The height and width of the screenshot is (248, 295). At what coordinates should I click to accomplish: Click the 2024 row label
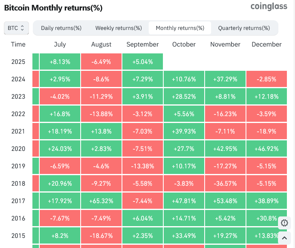18,79
